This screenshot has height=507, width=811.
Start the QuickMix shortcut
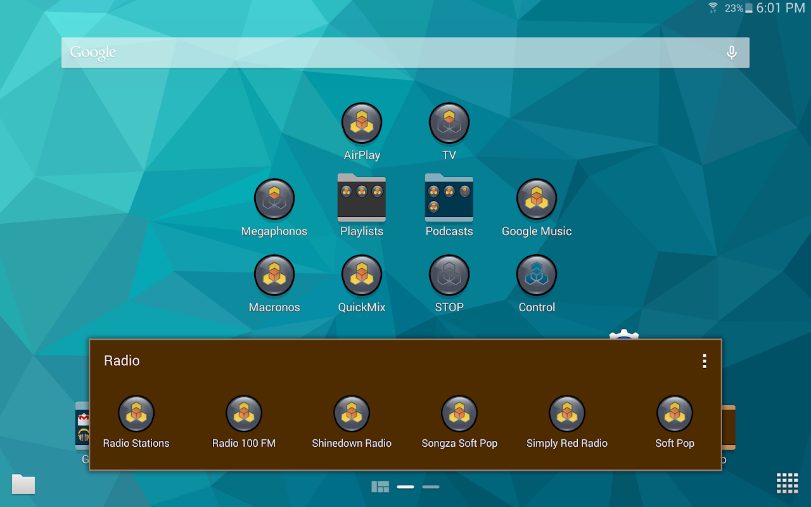coord(362,276)
